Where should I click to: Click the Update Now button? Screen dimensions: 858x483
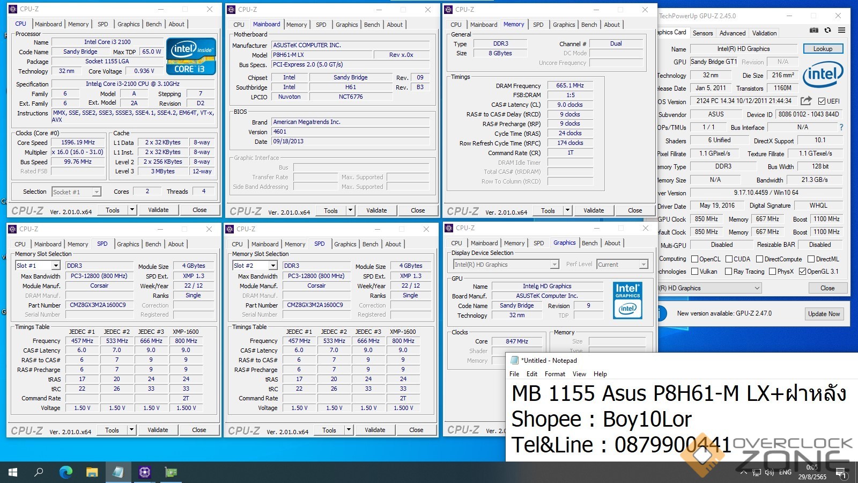pyautogui.click(x=824, y=314)
